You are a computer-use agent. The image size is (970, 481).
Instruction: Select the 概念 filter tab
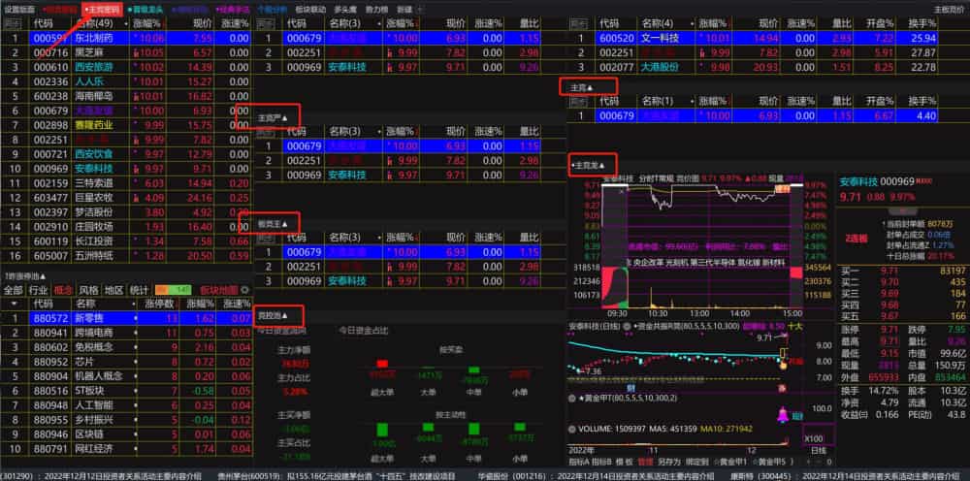click(63, 290)
